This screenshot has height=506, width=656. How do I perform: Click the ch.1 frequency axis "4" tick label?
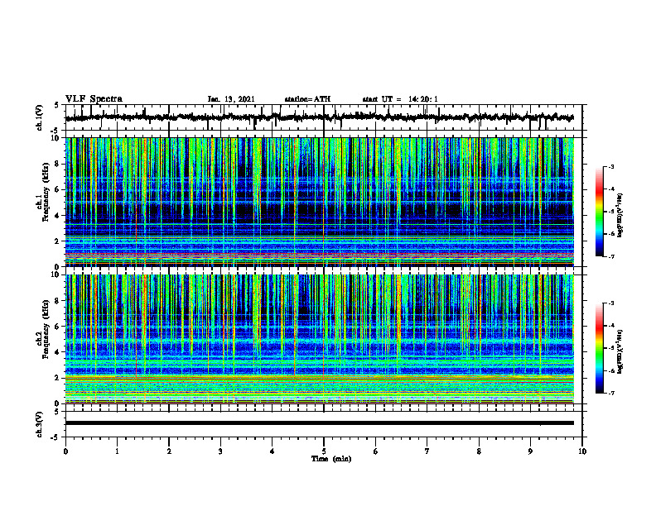pyautogui.click(x=59, y=215)
